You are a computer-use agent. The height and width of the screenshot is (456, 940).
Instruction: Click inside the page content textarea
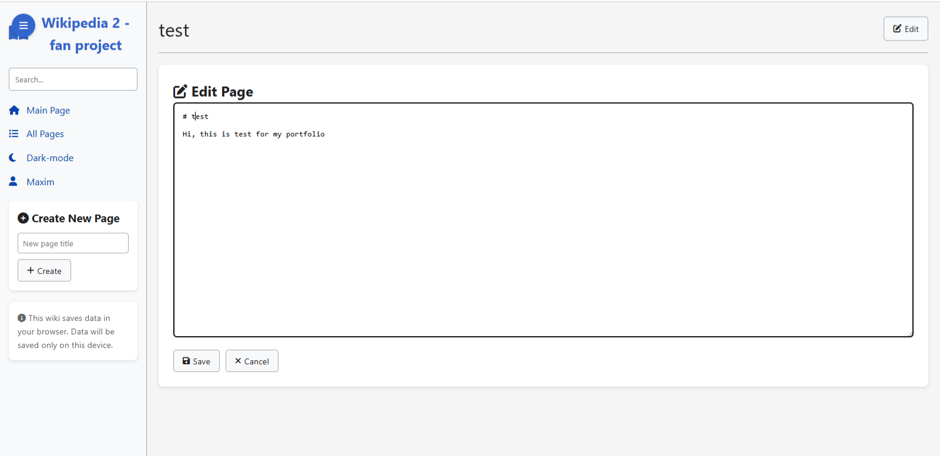(543, 220)
